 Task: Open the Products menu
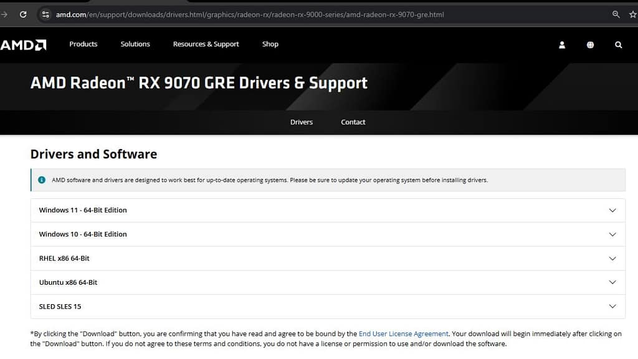pyautogui.click(x=83, y=44)
